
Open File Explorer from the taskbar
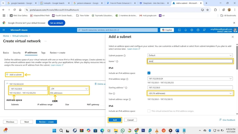[116, 130]
